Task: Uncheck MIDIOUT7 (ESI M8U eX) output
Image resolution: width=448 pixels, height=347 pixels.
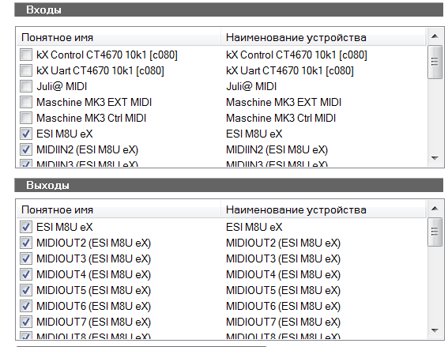Action: click(x=26, y=322)
